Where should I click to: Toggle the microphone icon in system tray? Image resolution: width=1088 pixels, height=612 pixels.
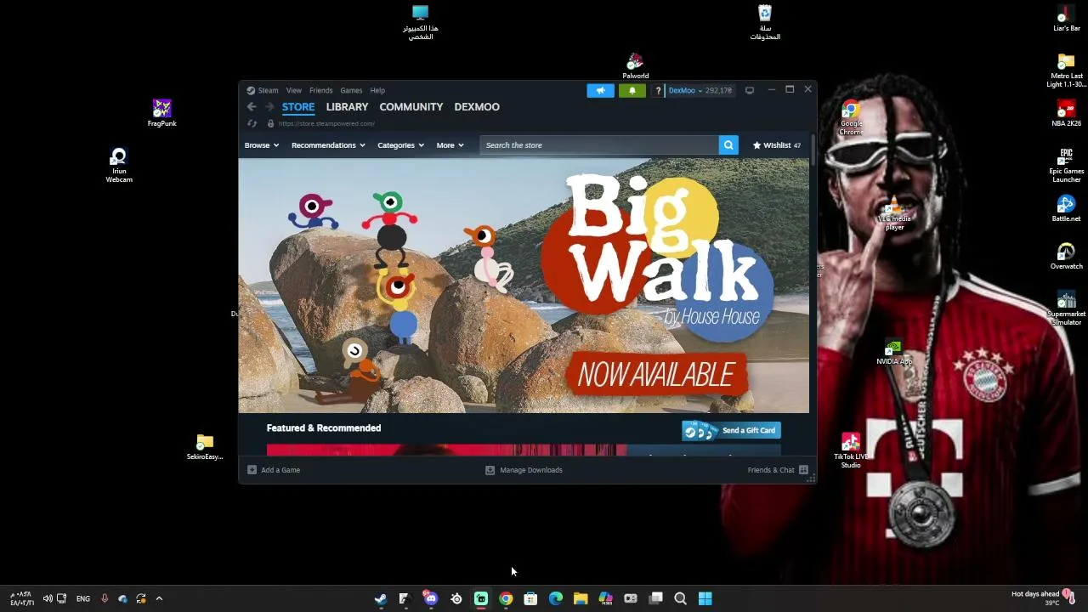(105, 598)
